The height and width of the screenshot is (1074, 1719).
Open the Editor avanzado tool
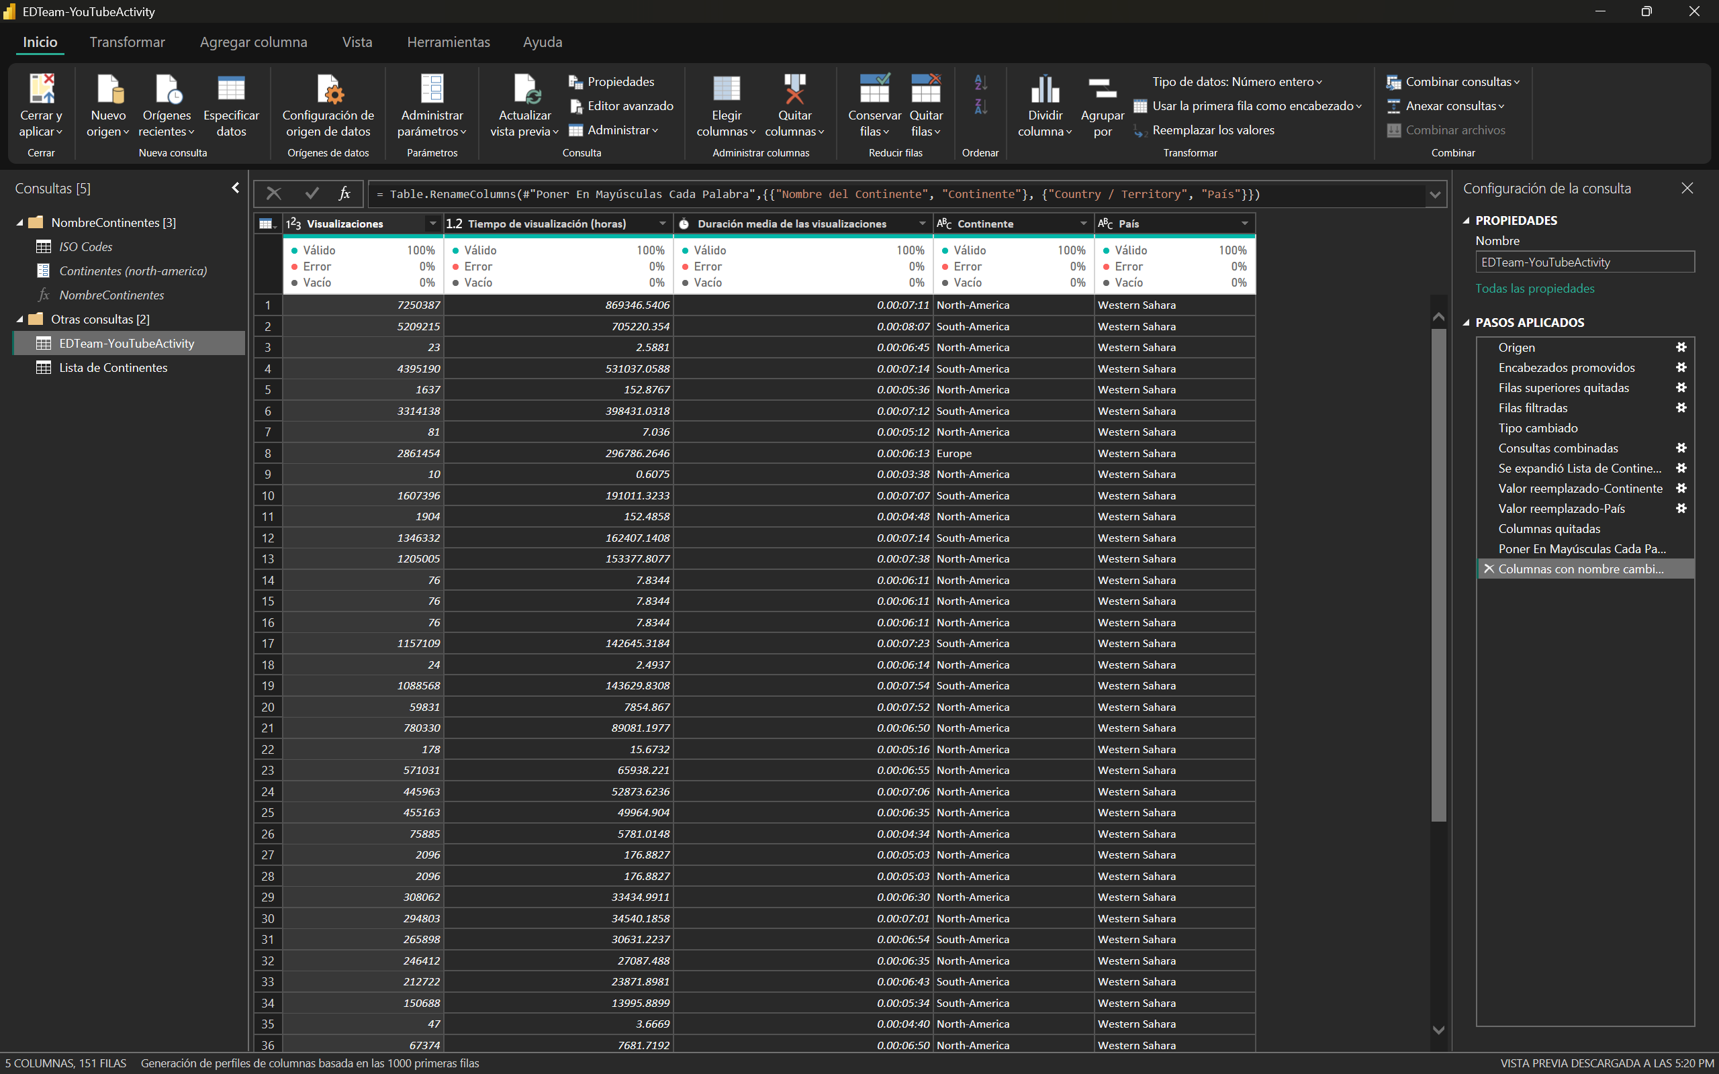point(622,106)
